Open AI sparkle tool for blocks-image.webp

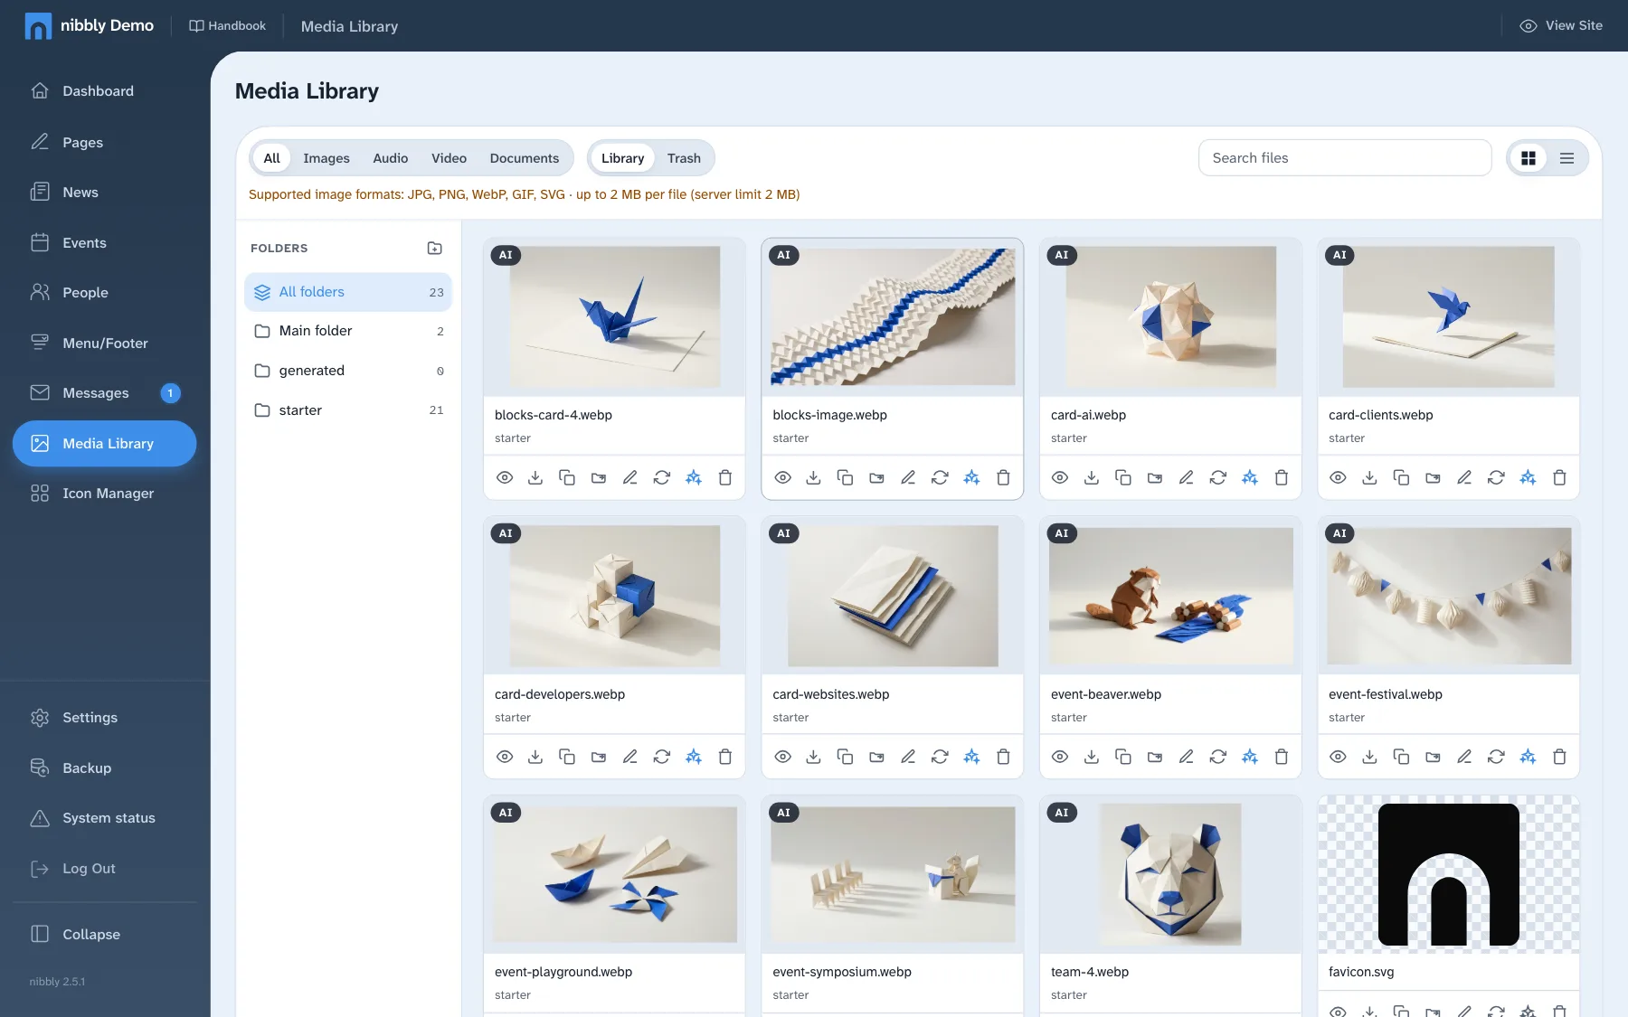click(x=971, y=477)
